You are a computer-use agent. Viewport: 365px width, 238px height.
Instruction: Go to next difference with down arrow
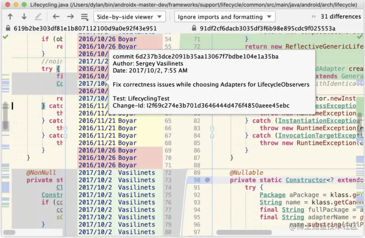tap(24, 17)
